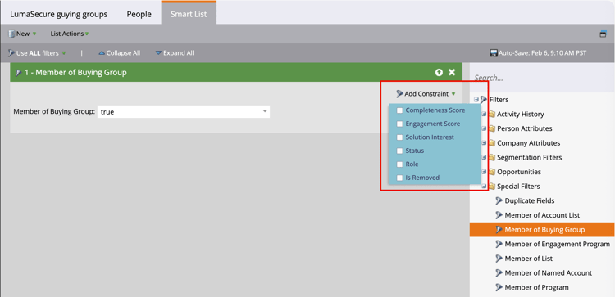Screen dimensions: 615x297
Task: Click Collapse All
Action: click(119, 53)
